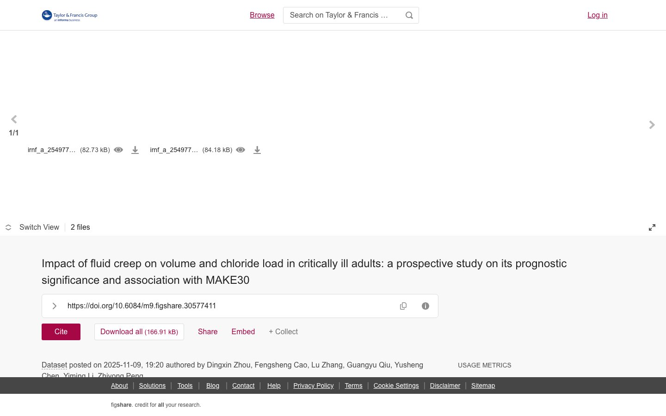Preview the 82.73 kB file
Screen dimensions: 666x416
pyautogui.click(x=118, y=150)
